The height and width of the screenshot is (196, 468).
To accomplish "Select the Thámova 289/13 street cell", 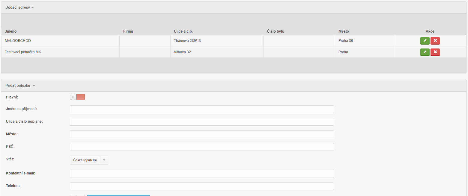I will 217,41.
